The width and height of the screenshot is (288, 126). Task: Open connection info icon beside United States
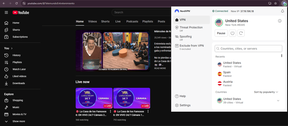tap(280, 21)
